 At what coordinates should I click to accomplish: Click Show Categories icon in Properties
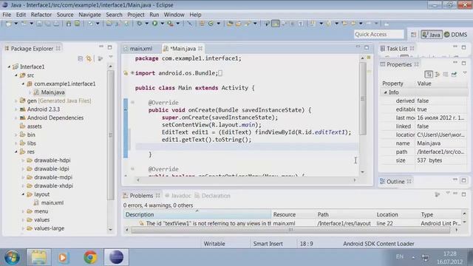[429, 74]
